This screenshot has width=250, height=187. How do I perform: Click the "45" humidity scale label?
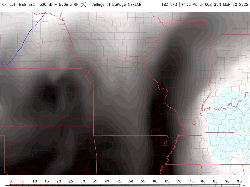point(119,181)
